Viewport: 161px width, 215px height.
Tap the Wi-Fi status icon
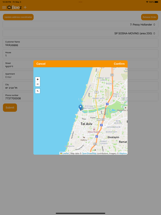tap(147, 2)
